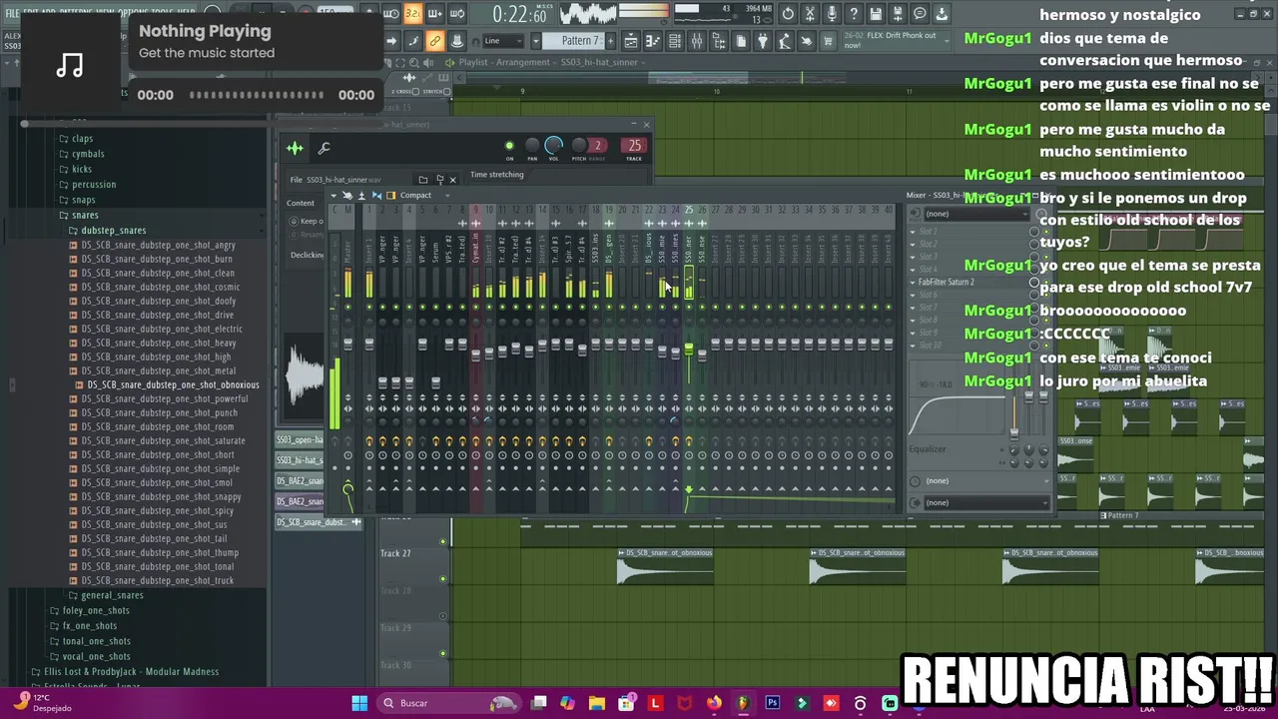Open the sampler wrench settings tab icon
Viewport: 1278px width, 719px height.
tap(323, 149)
